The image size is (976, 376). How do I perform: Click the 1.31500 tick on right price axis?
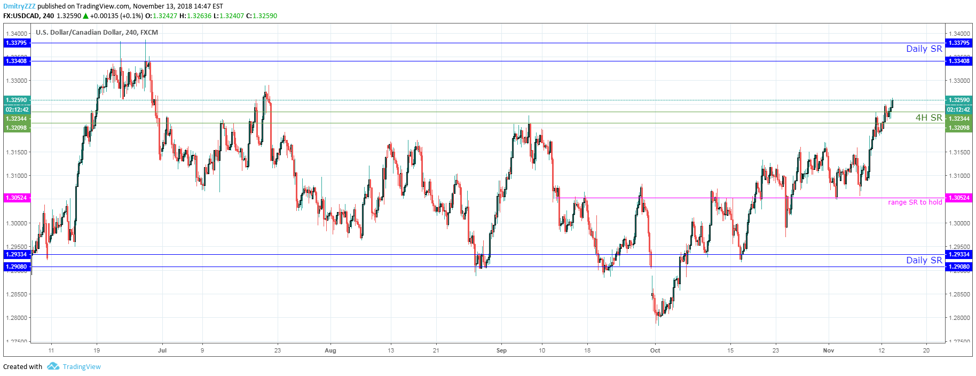click(x=961, y=152)
